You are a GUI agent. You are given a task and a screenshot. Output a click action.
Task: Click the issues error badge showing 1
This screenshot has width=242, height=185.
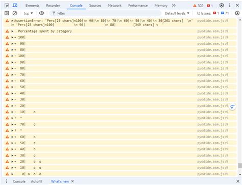pyautogui.click(x=216, y=13)
